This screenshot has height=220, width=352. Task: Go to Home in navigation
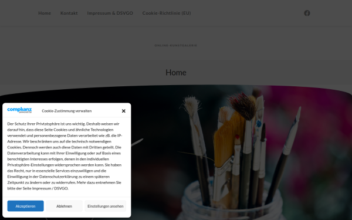(45, 13)
